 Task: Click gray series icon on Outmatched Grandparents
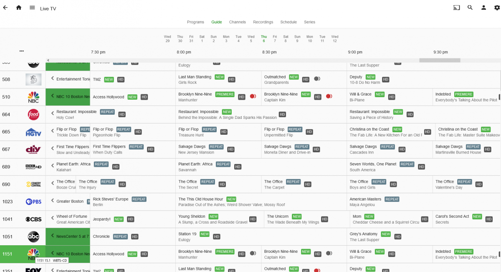tap(317, 79)
